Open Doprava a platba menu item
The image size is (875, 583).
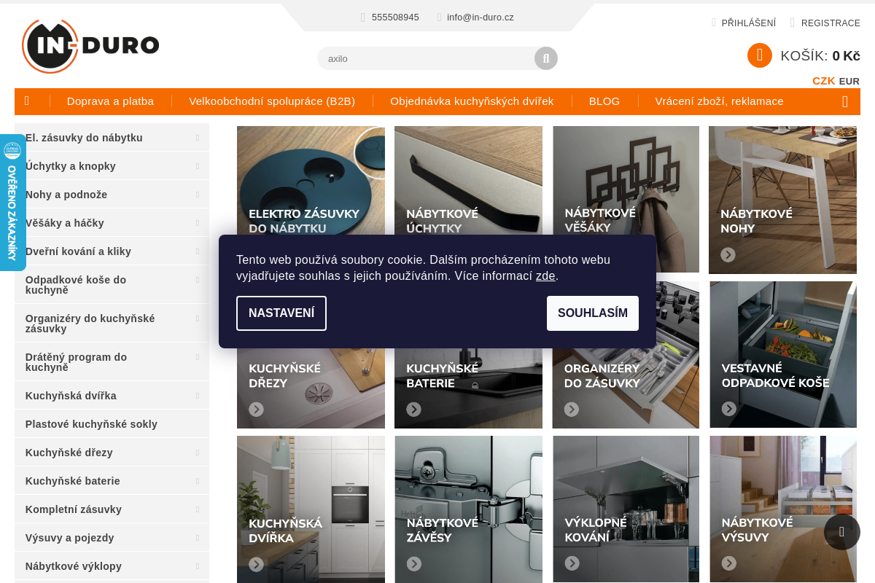pyautogui.click(x=110, y=101)
